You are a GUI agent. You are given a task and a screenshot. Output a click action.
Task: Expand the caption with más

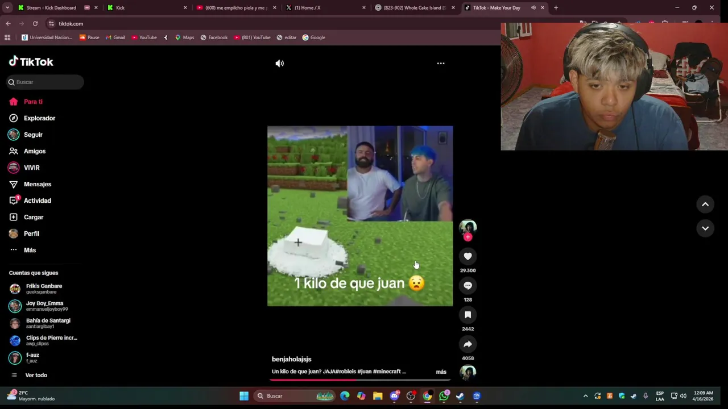tap(441, 372)
